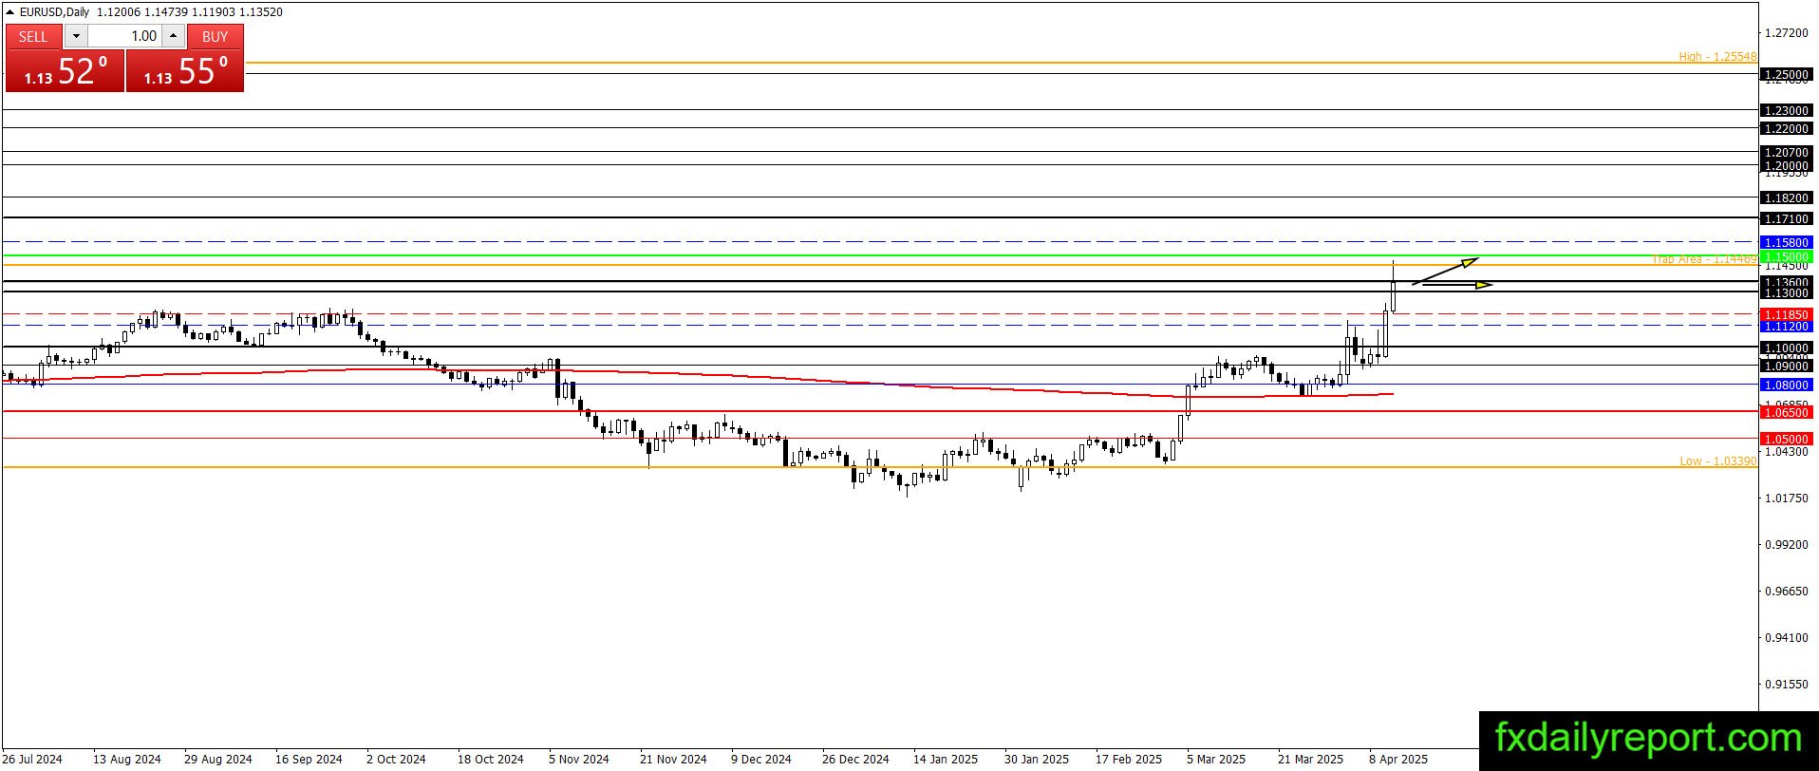Click the 0.96650 price scale value
Image resolution: width=1819 pixels, height=771 pixels.
[1786, 591]
